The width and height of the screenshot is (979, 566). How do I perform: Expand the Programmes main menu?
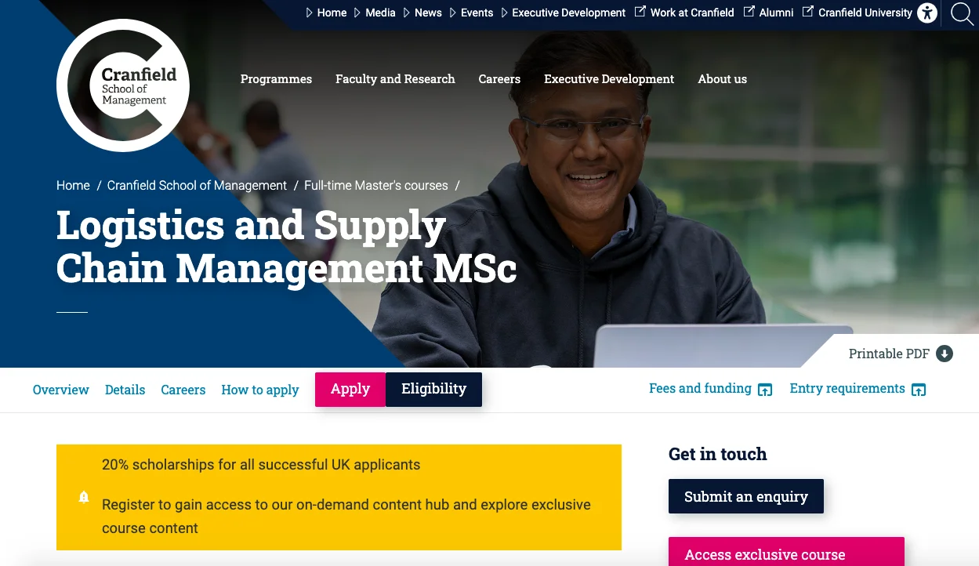[x=276, y=79]
